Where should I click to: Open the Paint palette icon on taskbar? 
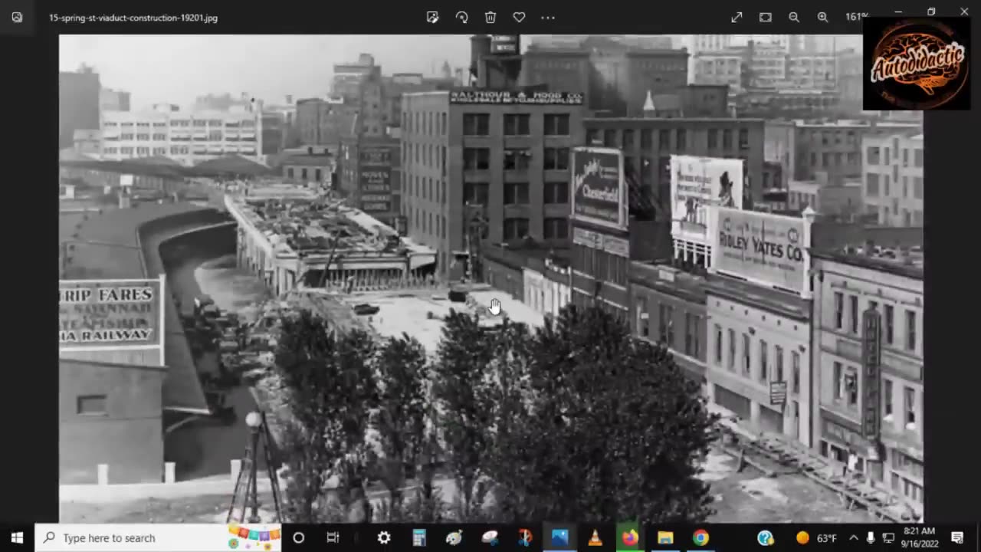(454, 537)
